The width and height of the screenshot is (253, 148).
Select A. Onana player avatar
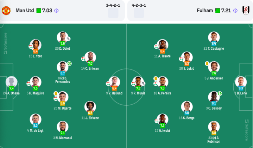(x=12, y=82)
